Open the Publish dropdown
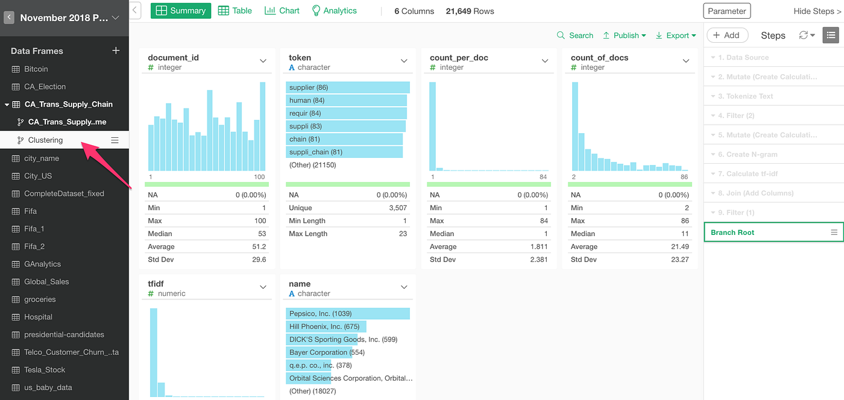Viewport: 844px width, 400px height. [625, 35]
